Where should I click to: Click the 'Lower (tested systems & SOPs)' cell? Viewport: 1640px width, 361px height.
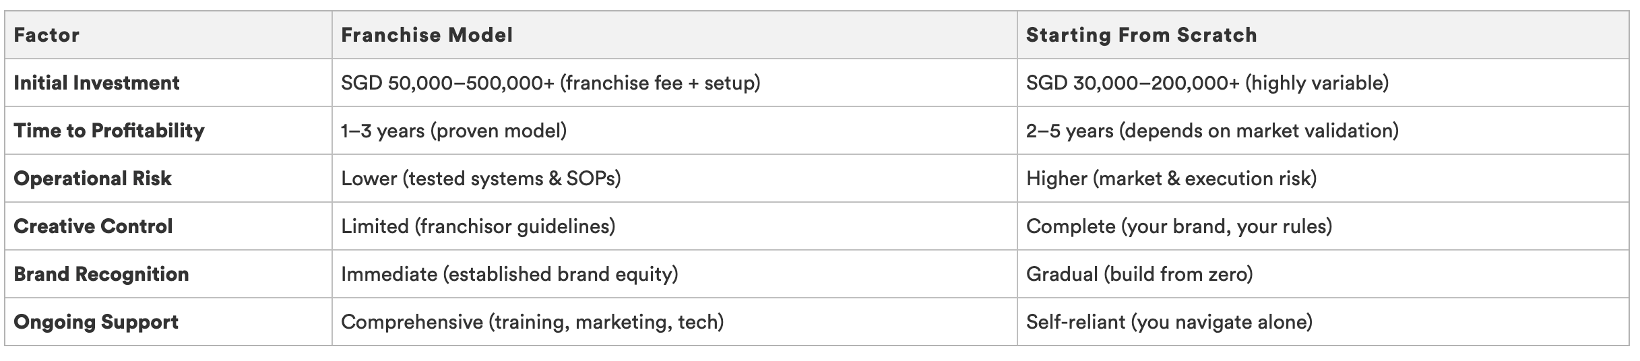pyautogui.click(x=480, y=178)
